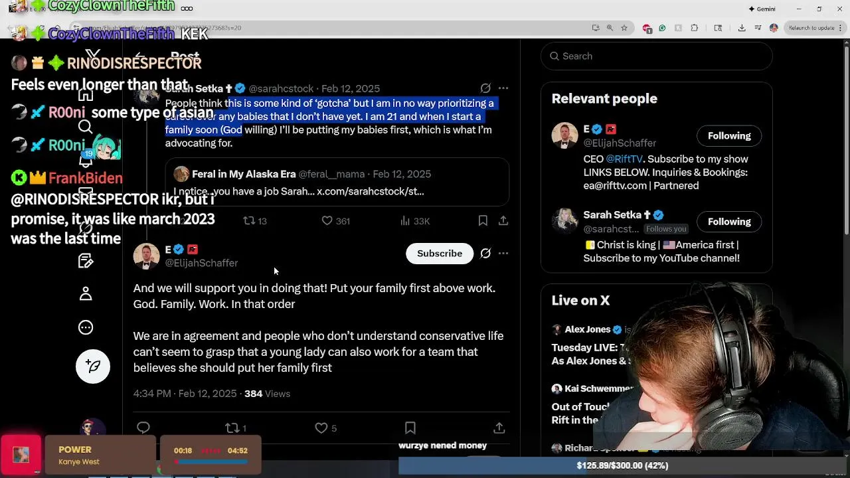Click the 4:34 PM · Feb 12, 2025 timestamp
Image resolution: width=850 pixels, height=478 pixels.
185,394
